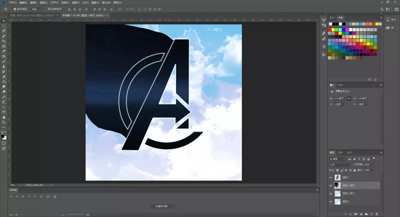This screenshot has width=400, height=217.
Task: Pick the red swatch in Swatches panel
Action: (330, 30)
